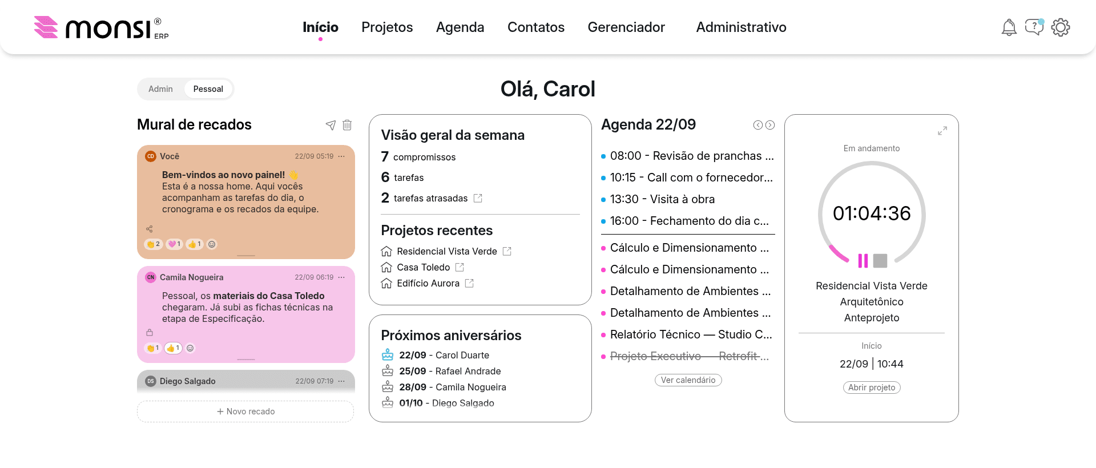
Task: Add a Novo recado
Action: (x=245, y=411)
